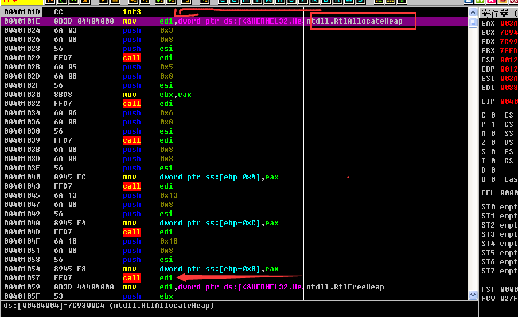Screen dimensions: 518x317
Task: Toggle the C carry flag value
Action: point(493,115)
